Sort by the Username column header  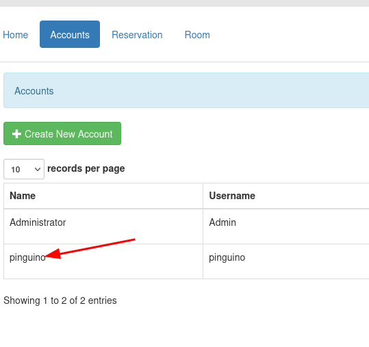click(232, 196)
